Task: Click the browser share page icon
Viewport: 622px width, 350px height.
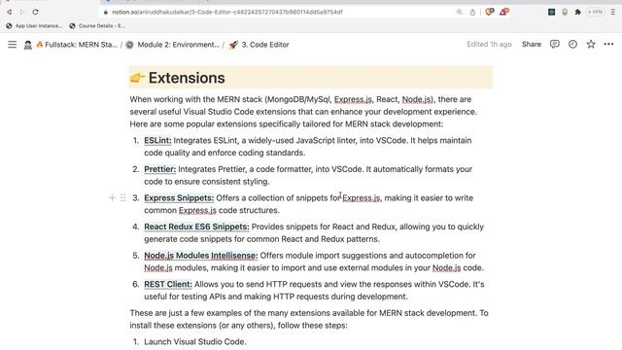Action: tap(472, 12)
